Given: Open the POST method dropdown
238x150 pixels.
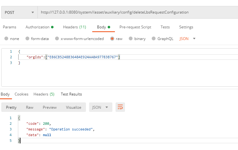Looking at the screenshot, I should coord(19,12).
